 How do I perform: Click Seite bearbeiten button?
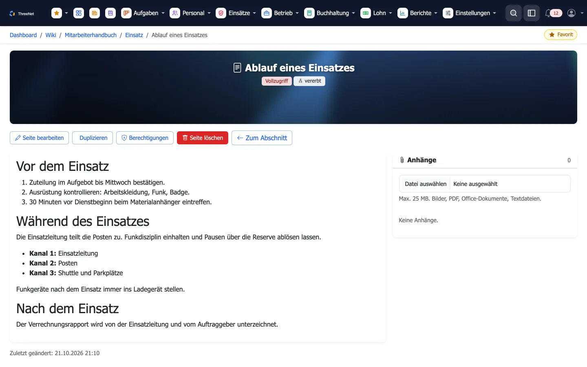tap(40, 138)
